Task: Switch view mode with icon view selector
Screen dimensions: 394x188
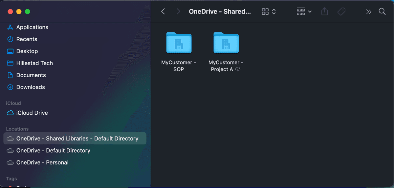Action: click(269, 11)
